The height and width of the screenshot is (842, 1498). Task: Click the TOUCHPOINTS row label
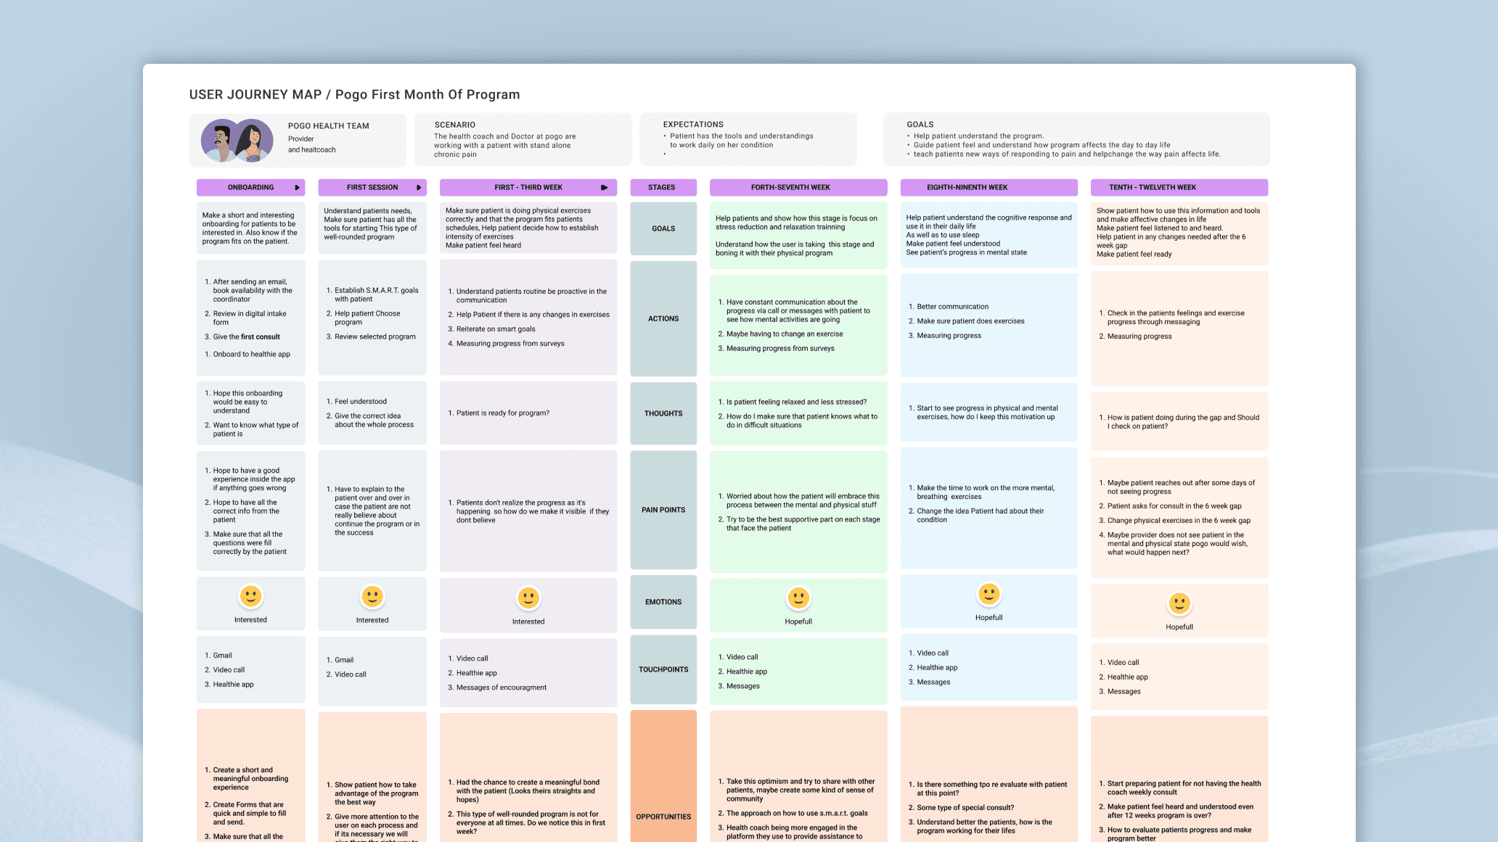click(x=663, y=669)
